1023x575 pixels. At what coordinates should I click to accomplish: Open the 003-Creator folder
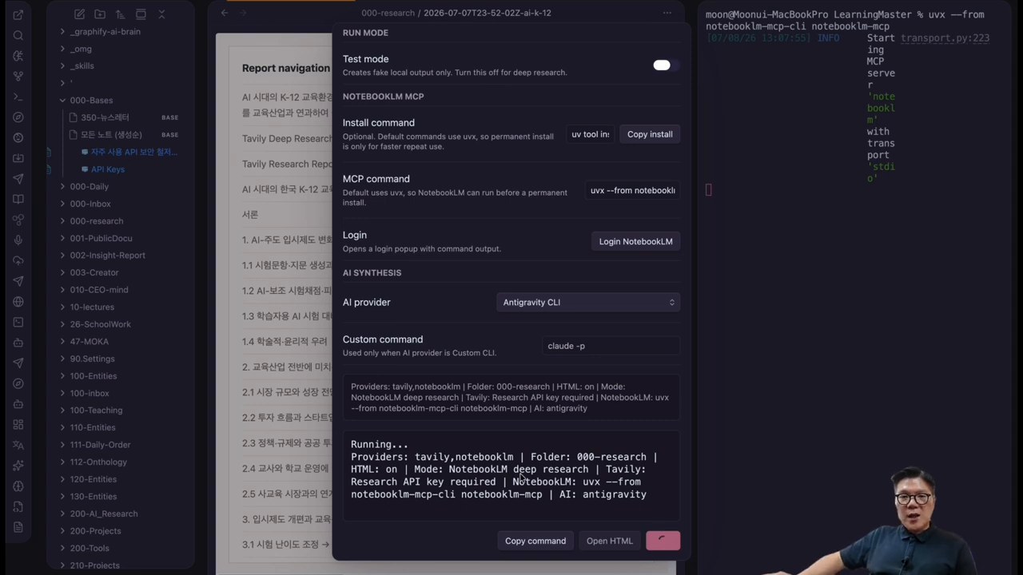94,272
